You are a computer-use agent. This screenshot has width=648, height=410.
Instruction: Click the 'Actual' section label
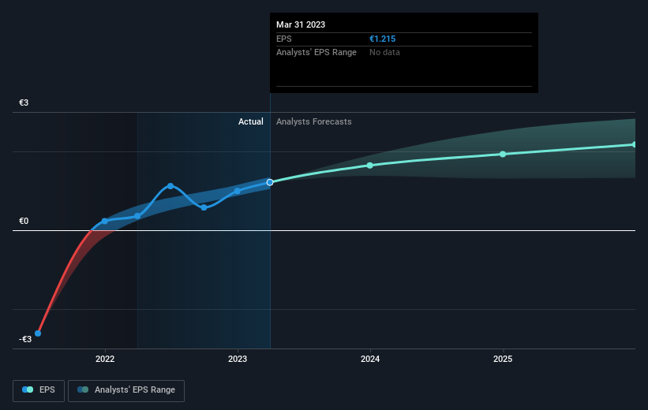click(250, 121)
